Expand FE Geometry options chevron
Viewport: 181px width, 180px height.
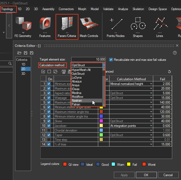tap(23, 33)
